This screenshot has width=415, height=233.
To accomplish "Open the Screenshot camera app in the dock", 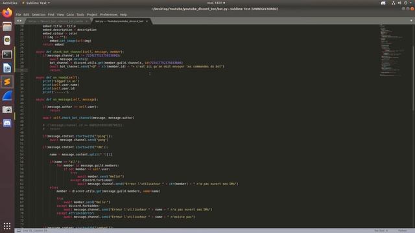I will pos(7,109).
